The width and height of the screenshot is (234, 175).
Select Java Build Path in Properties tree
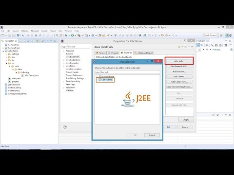(73, 57)
